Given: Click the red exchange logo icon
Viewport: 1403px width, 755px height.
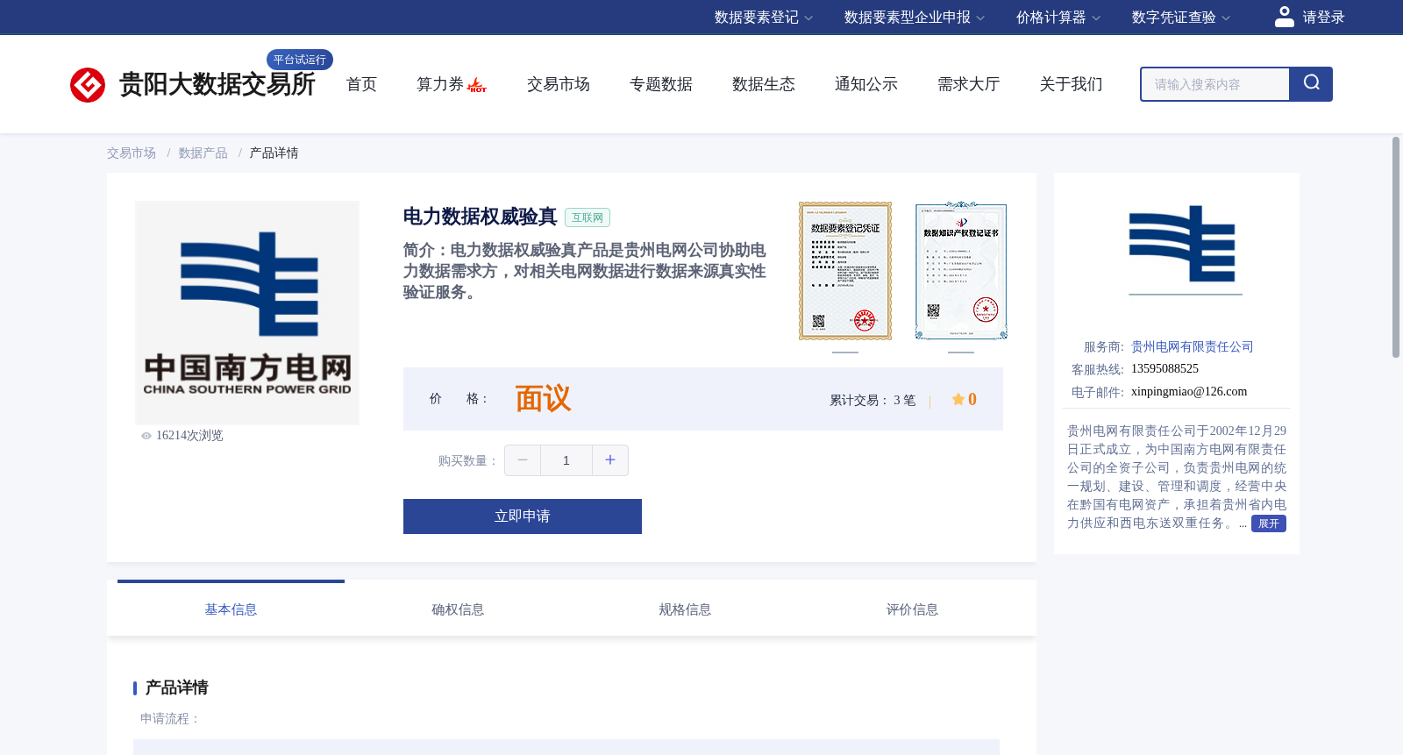Looking at the screenshot, I should pos(88,85).
